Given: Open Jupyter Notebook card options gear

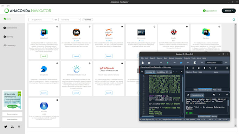Looking at the screenshot, I should coord(122,27).
